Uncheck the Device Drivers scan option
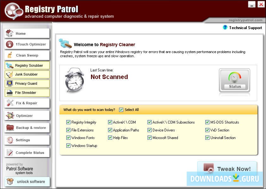266x189 pixels. tap(149, 130)
